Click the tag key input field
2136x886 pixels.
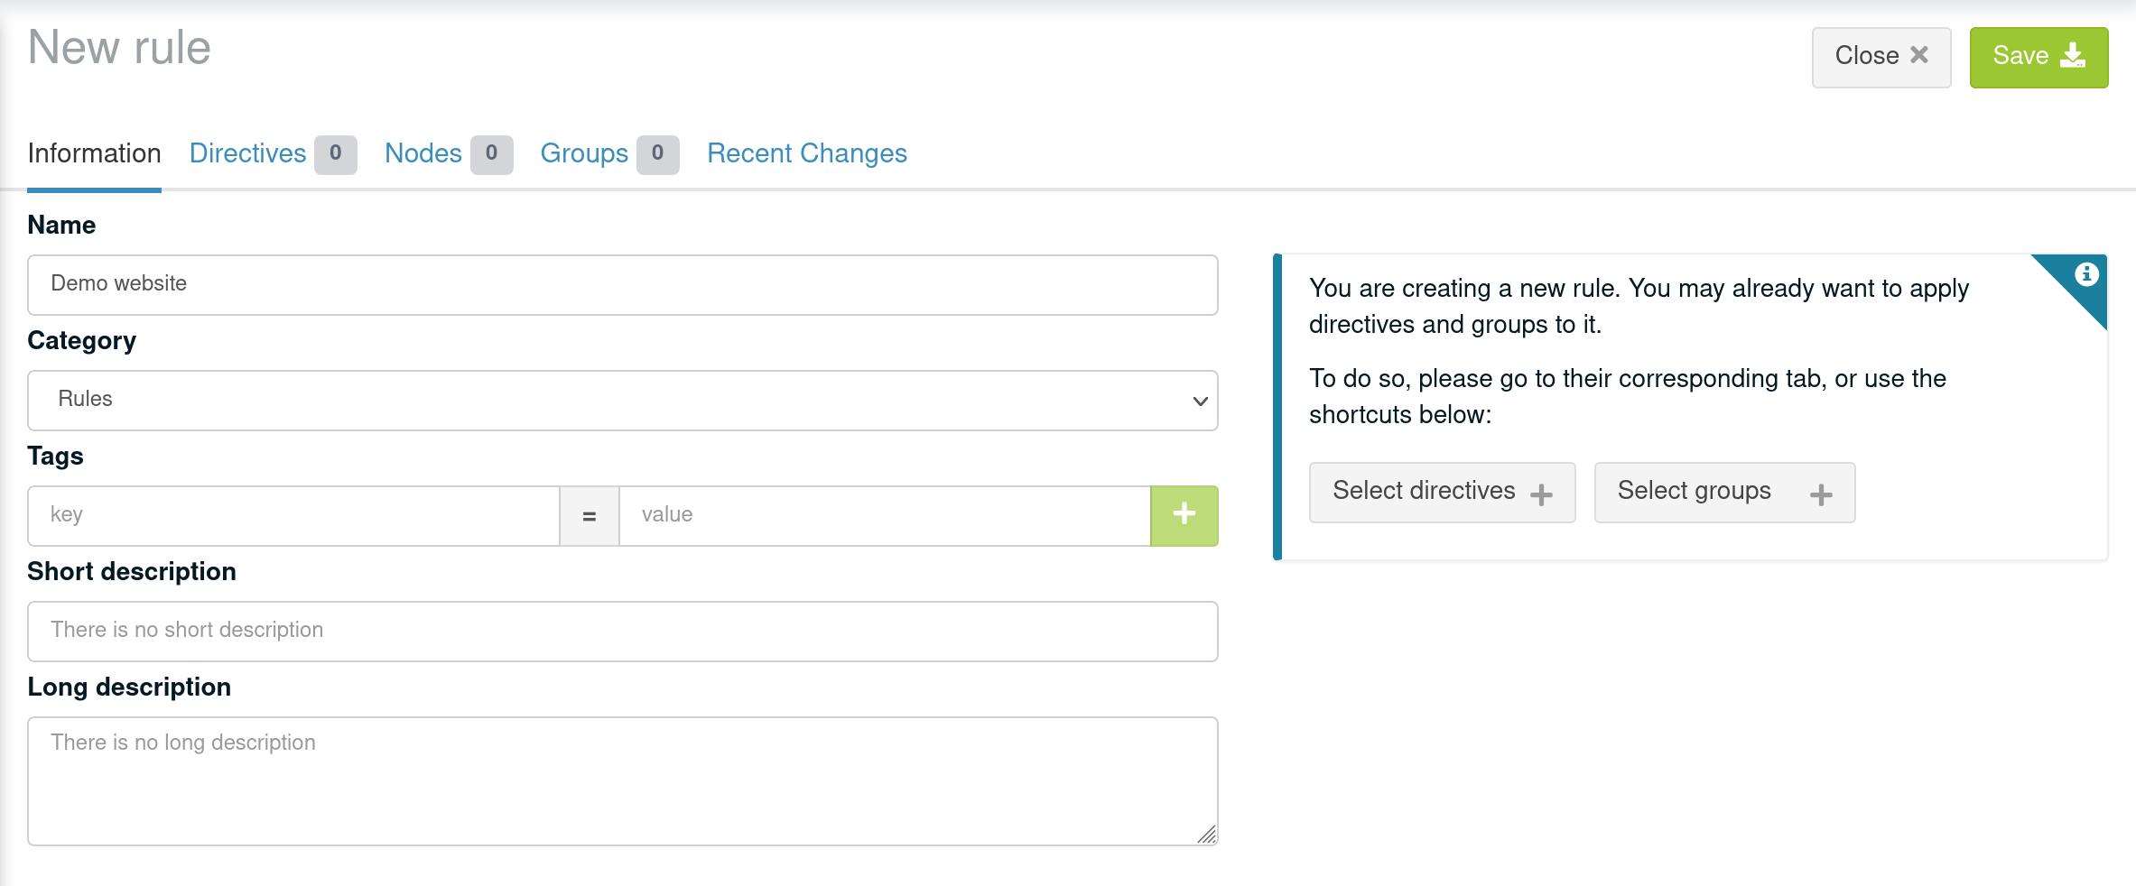293,515
